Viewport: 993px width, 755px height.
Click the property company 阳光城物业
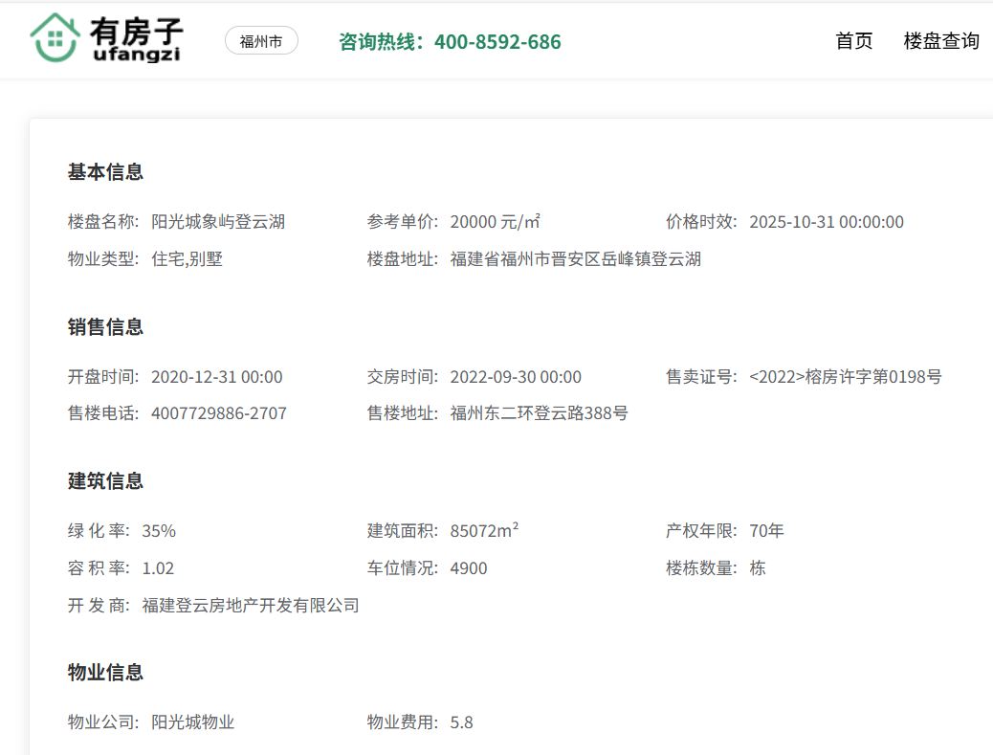[192, 722]
